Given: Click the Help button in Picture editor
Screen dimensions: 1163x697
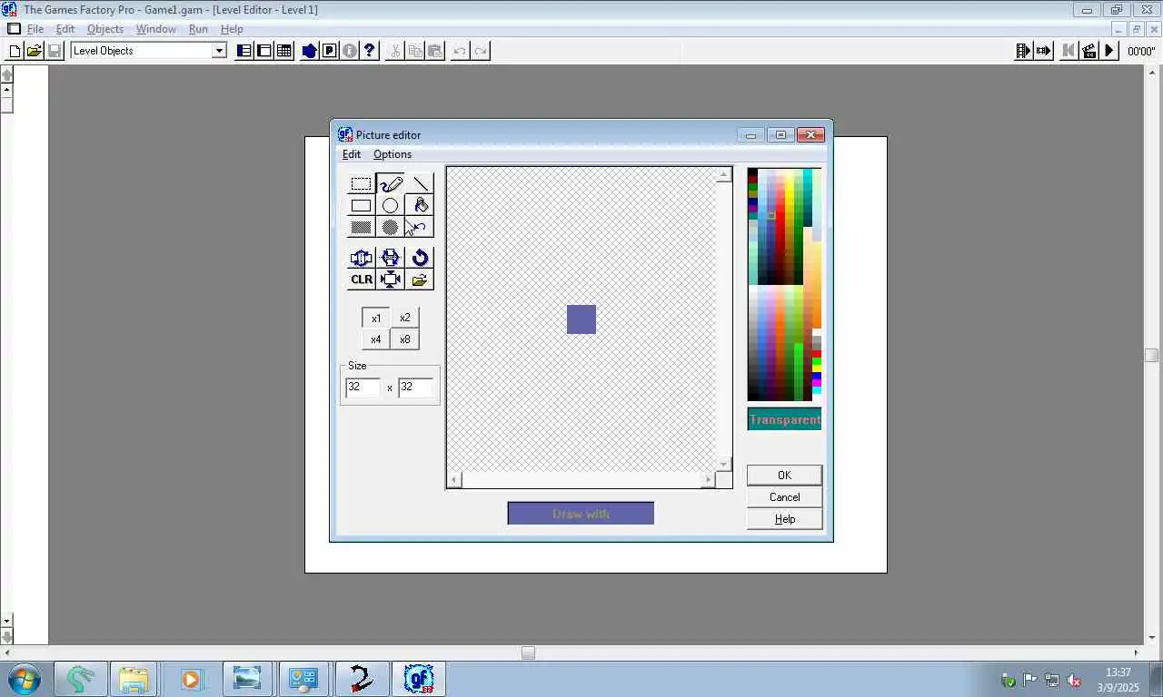Looking at the screenshot, I should pyautogui.click(x=784, y=519).
